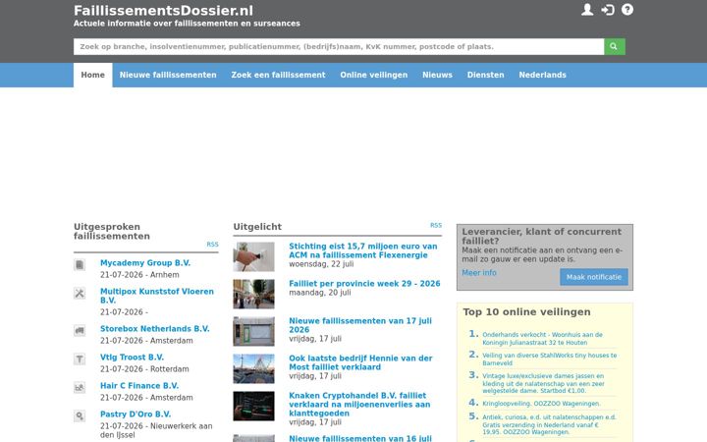
Task: Open auction 5 Antiek, curiosa nalatenschappen
Action: [549, 424]
